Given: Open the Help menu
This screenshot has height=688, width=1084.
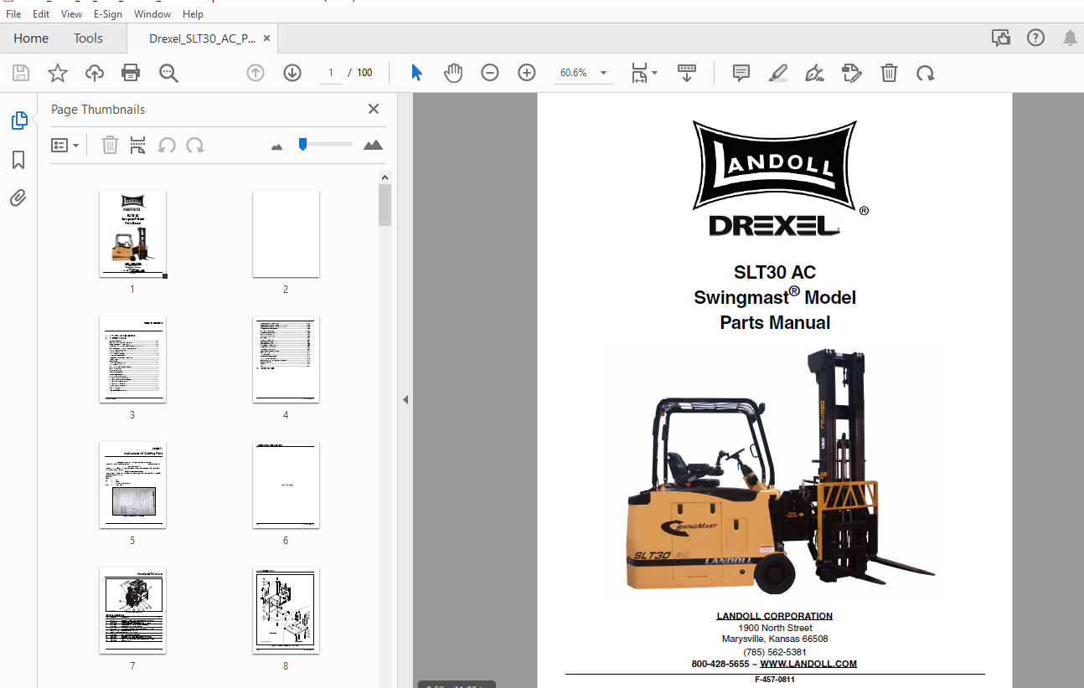Looking at the screenshot, I should tap(193, 14).
